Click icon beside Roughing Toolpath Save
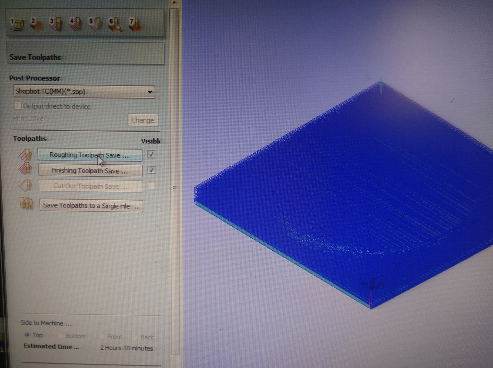Viewport: 493px width, 368px height. coord(25,155)
